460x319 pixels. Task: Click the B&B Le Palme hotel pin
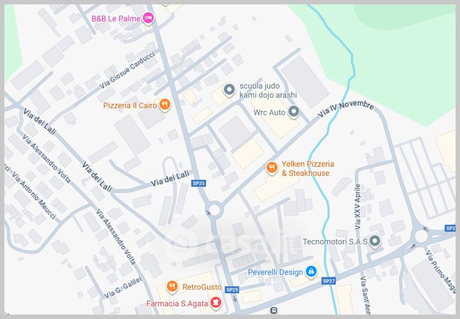(x=148, y=18)
